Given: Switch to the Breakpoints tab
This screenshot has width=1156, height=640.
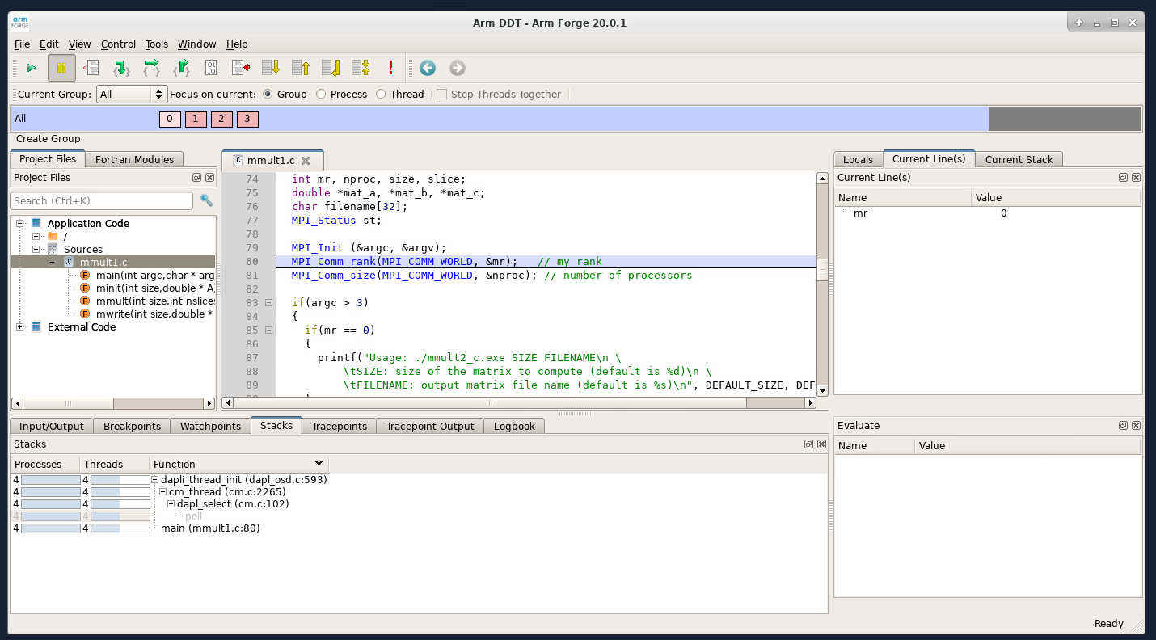Looking at the screenshot, I should click(x=132, y=426).
